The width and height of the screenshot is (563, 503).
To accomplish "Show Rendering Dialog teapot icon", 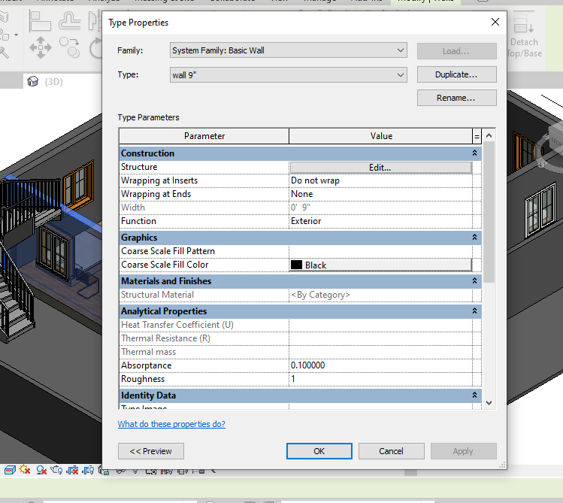I will tap(56, 470).
